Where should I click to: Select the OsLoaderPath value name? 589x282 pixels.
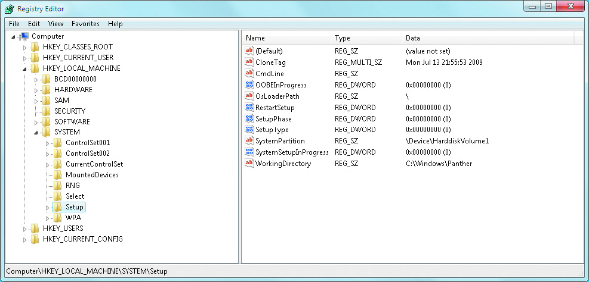click(277, 96)
